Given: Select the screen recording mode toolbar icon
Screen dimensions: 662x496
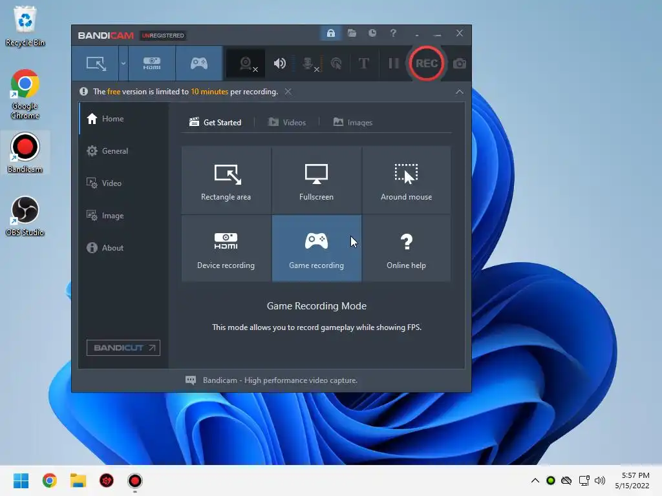Looking at the screenshot, I should pyautogui.click(x=96, y=64).
